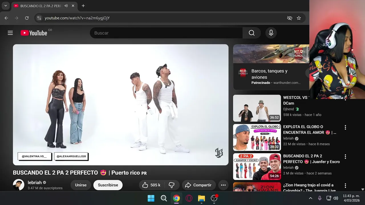This screenshot has height=205, width=365.
Task: Open the EXPLOTA EL GLOBO O ENCUENTRA title
Action: click(x=310, y=130)
